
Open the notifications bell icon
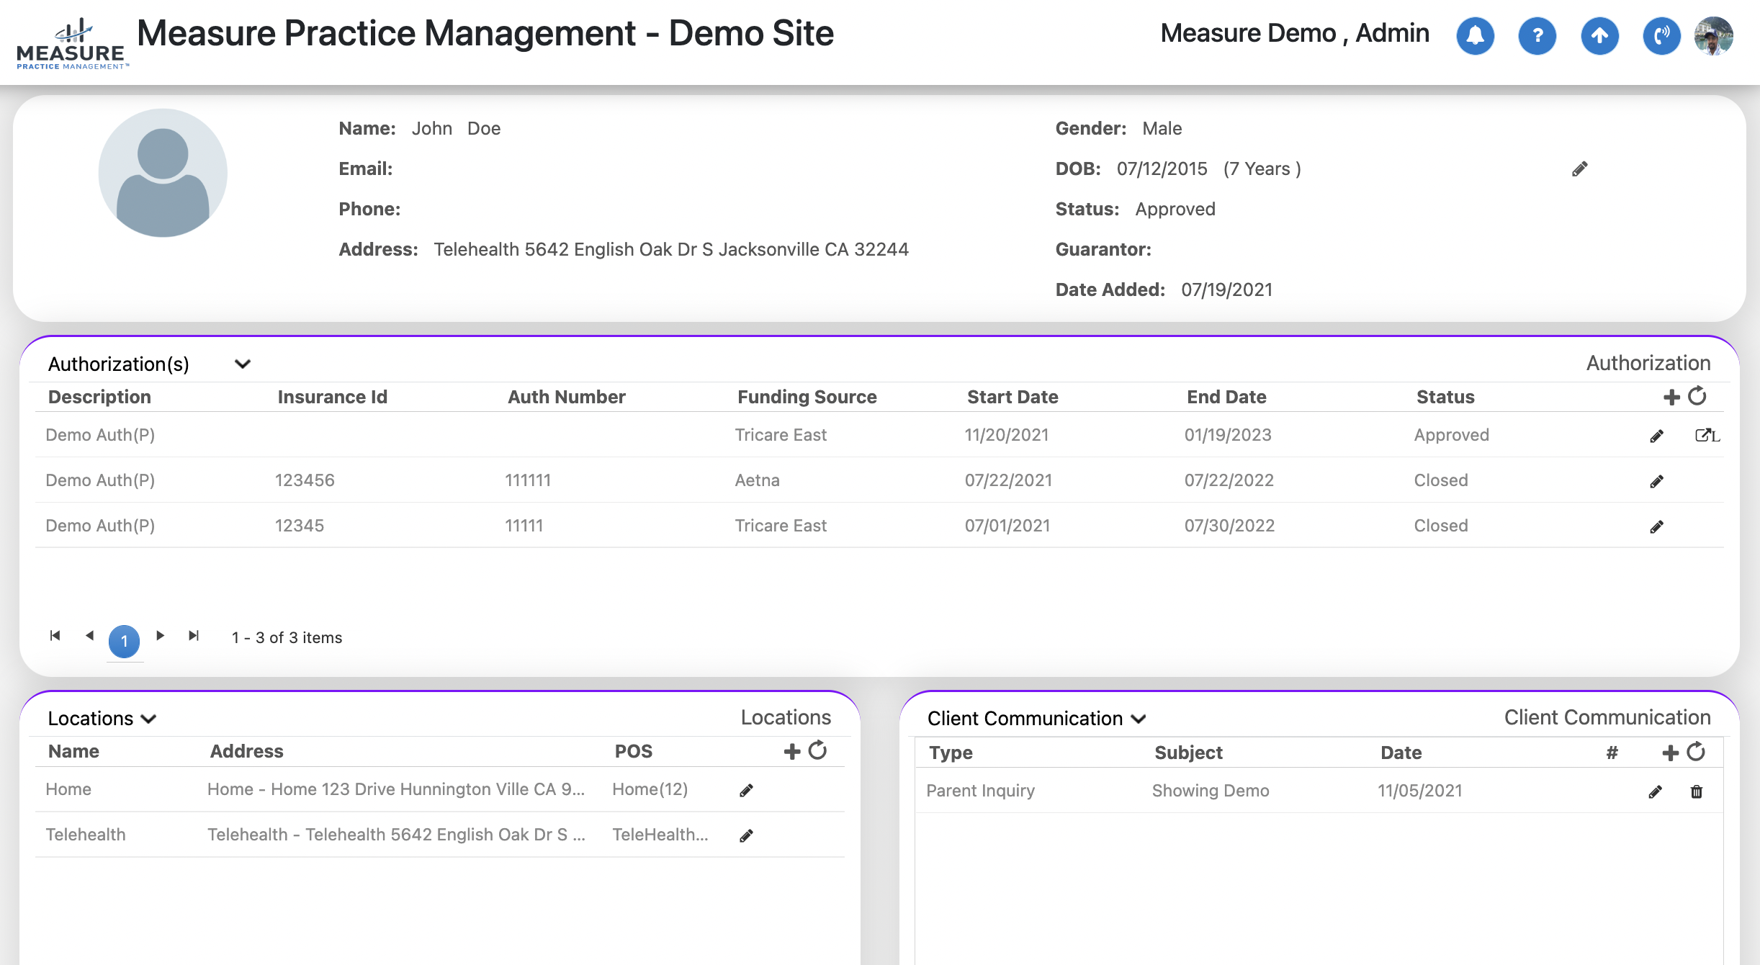[1475, 35]
